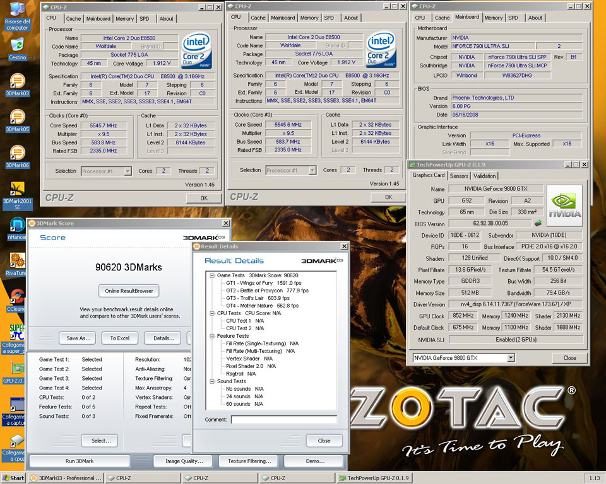Select GT2 - Battle of Proxycon result row

coord(268,291)
